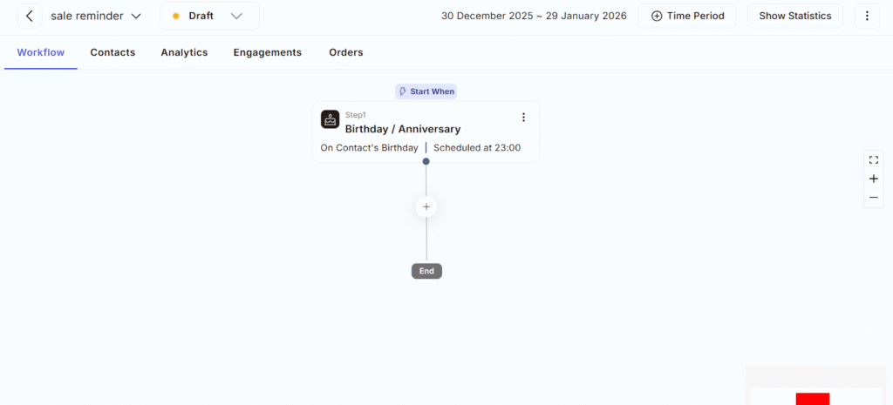This screenshot has width=893, height=405.
Task: Switch to the Contacts tab
Action: [112, 52]
